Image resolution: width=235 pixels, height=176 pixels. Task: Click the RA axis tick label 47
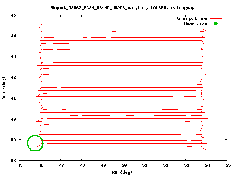pos(61,165)
